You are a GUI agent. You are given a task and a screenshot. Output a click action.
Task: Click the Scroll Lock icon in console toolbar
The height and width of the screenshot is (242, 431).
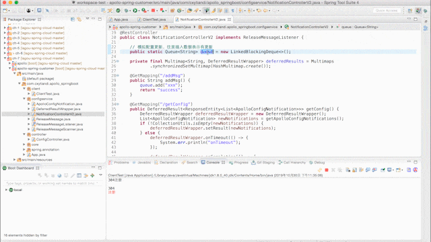(x=355, y=170)
